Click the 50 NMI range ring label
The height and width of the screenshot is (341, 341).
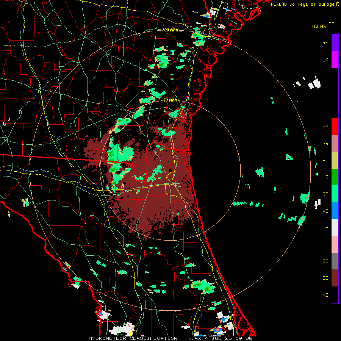pos(170,100)
